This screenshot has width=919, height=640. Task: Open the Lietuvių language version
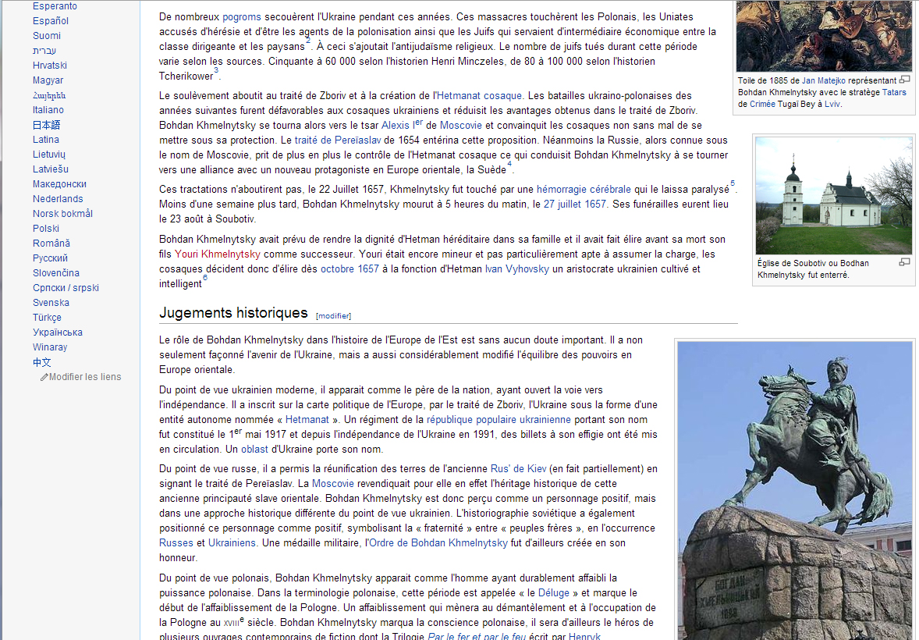pos(49,155)
